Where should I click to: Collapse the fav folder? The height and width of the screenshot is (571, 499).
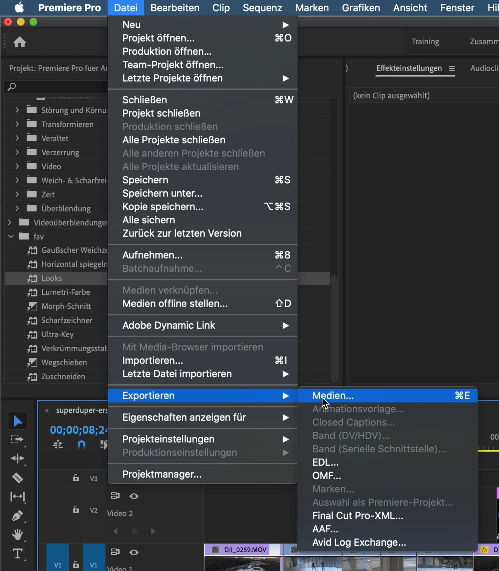click(11, 237)
